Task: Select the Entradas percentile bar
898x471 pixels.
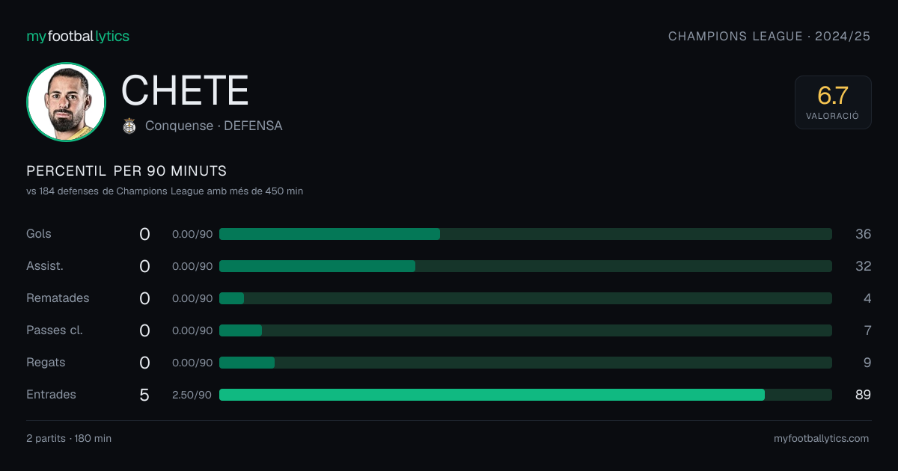Action: click(525, 395)
